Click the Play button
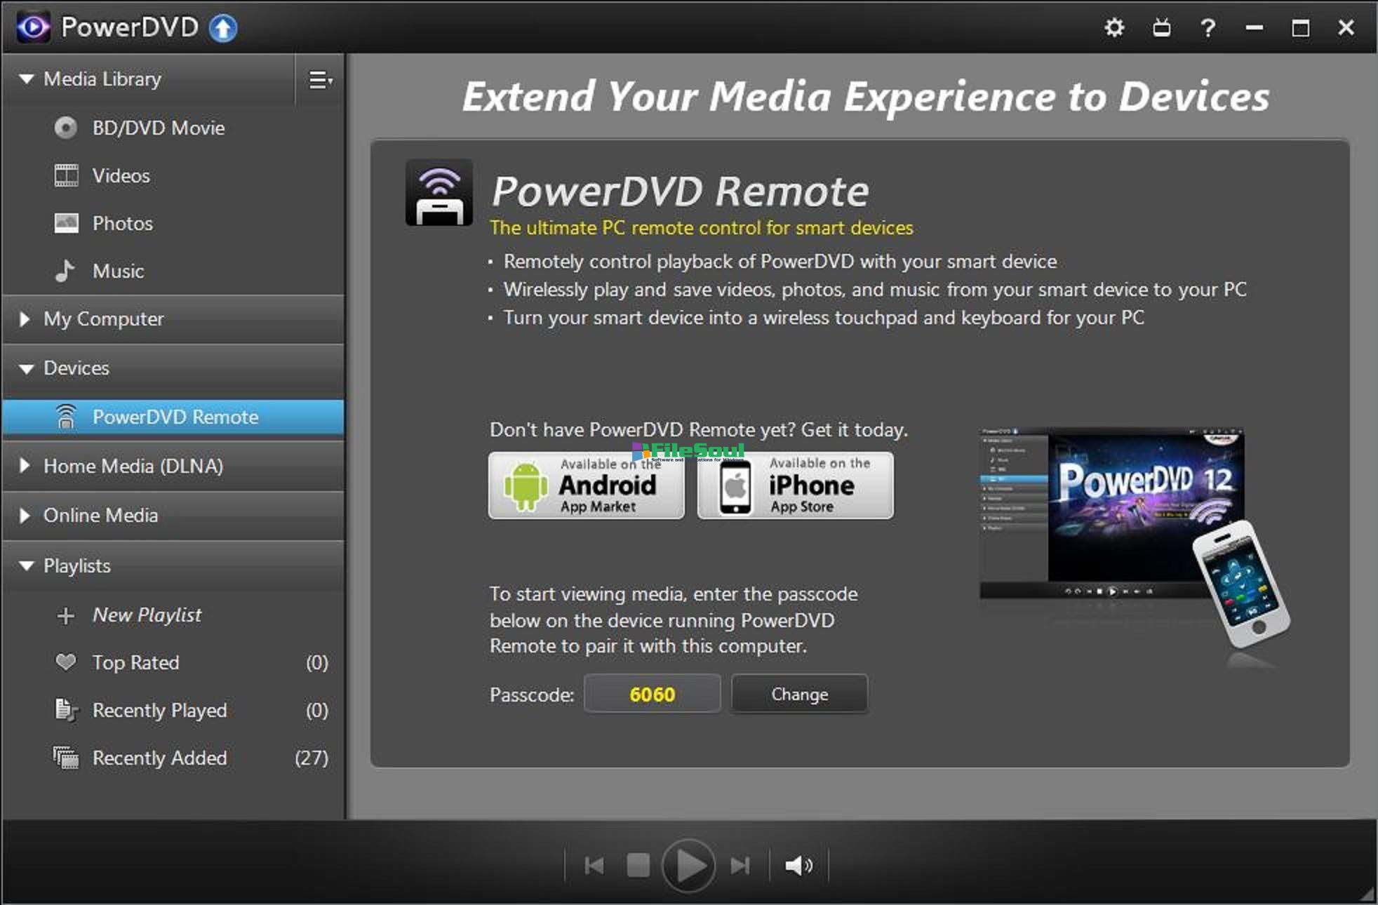Image resolution: width=1378 pixels, height=905 pixels. point(688,866)
